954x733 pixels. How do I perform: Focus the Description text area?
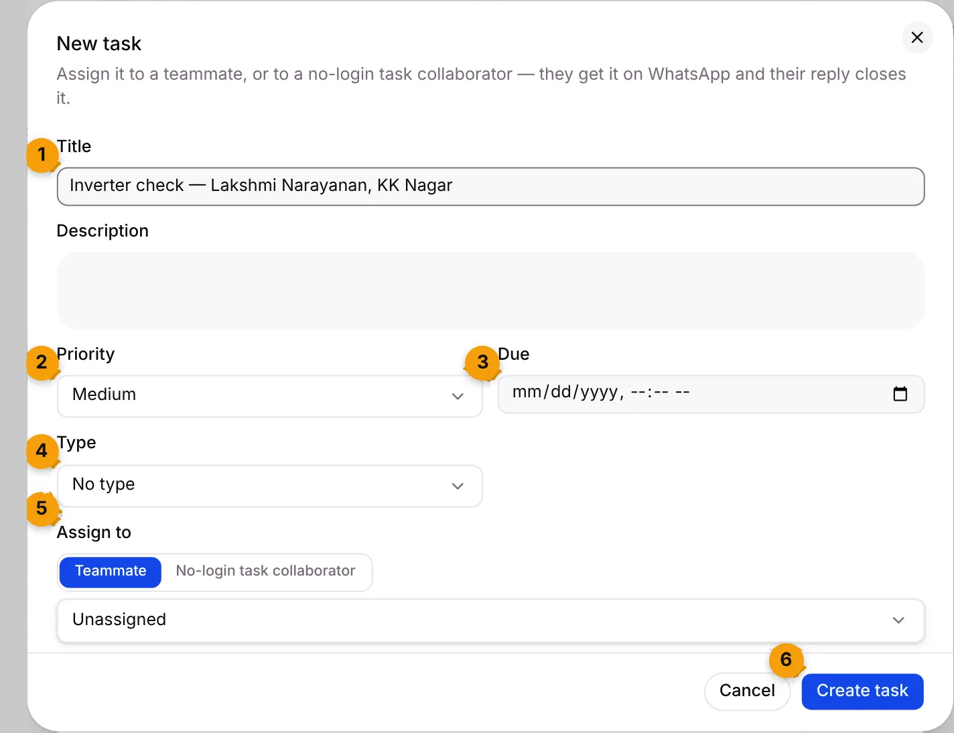pyautogui.click(x=490, y=290)
